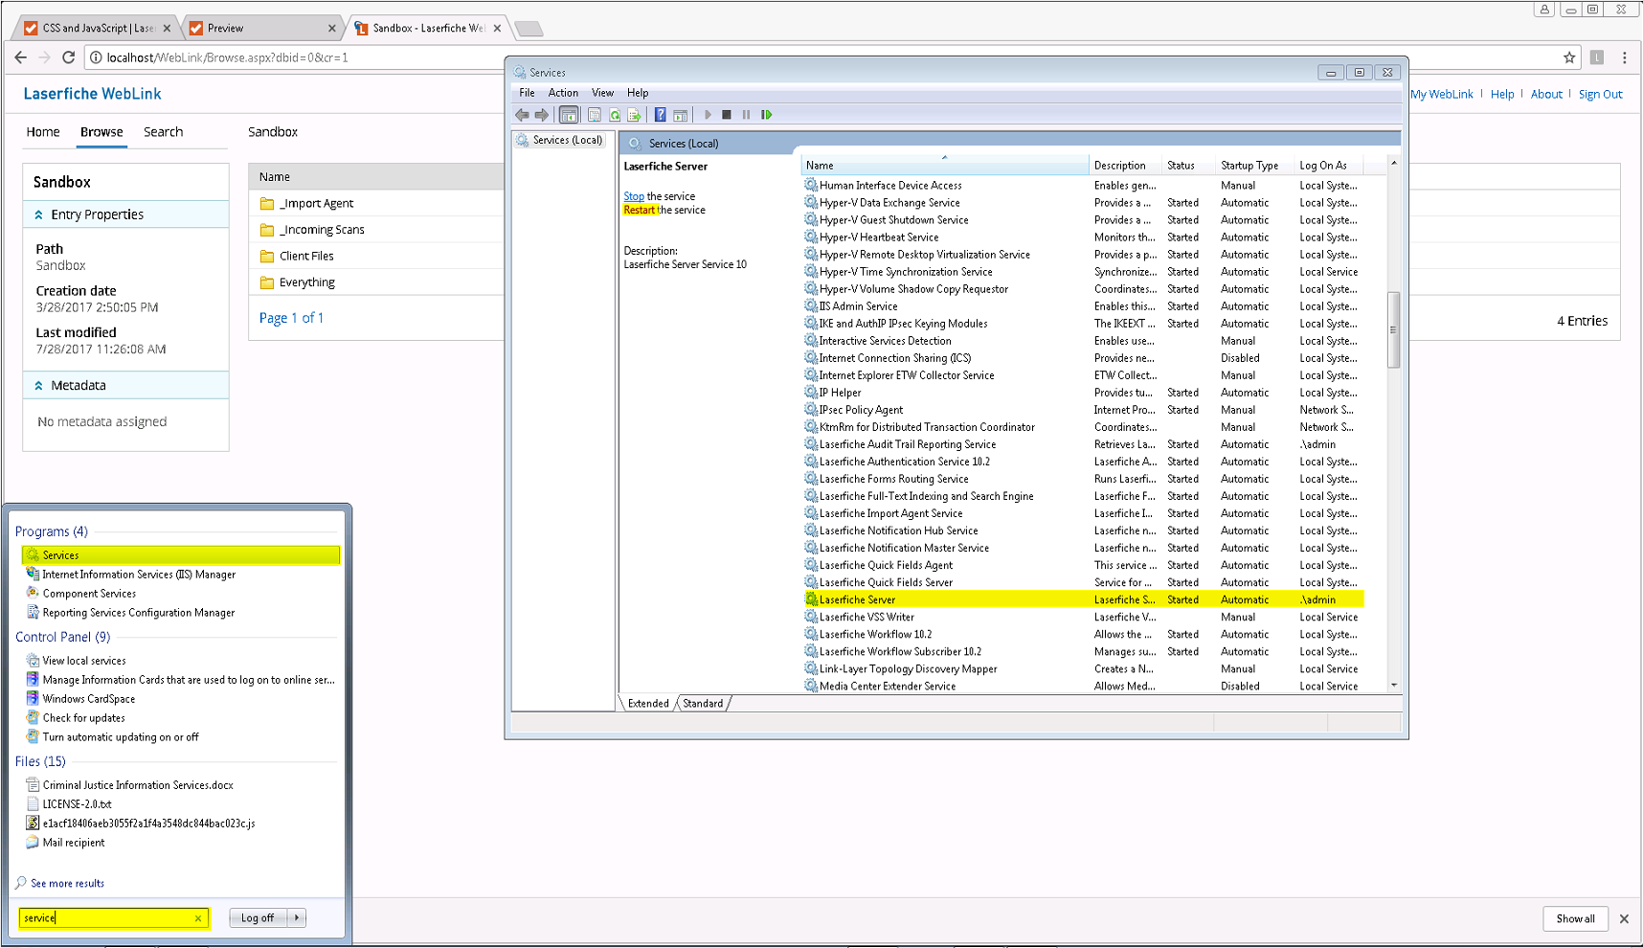Screen dimensions: 1643x948
Task: Select the IIS Admin Service row
Action: coord(1083,306)
